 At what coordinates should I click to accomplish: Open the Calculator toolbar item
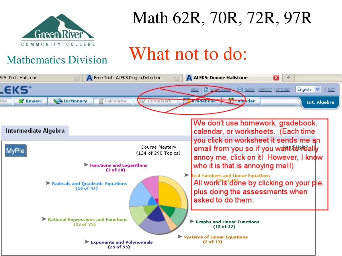point(113,101)
